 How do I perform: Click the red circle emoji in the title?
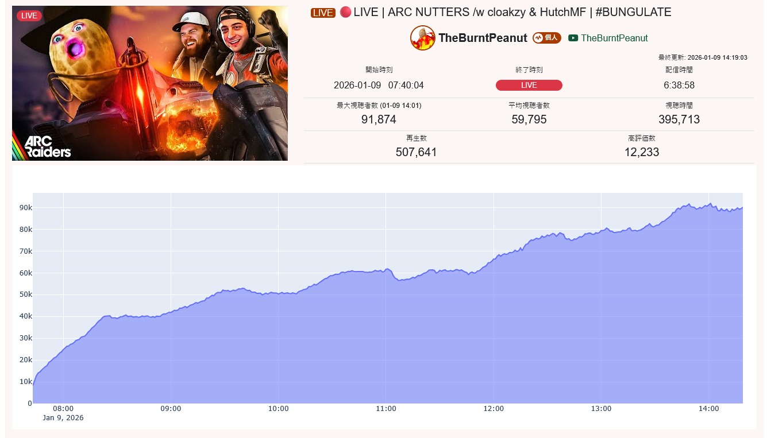tap(345, 12)
